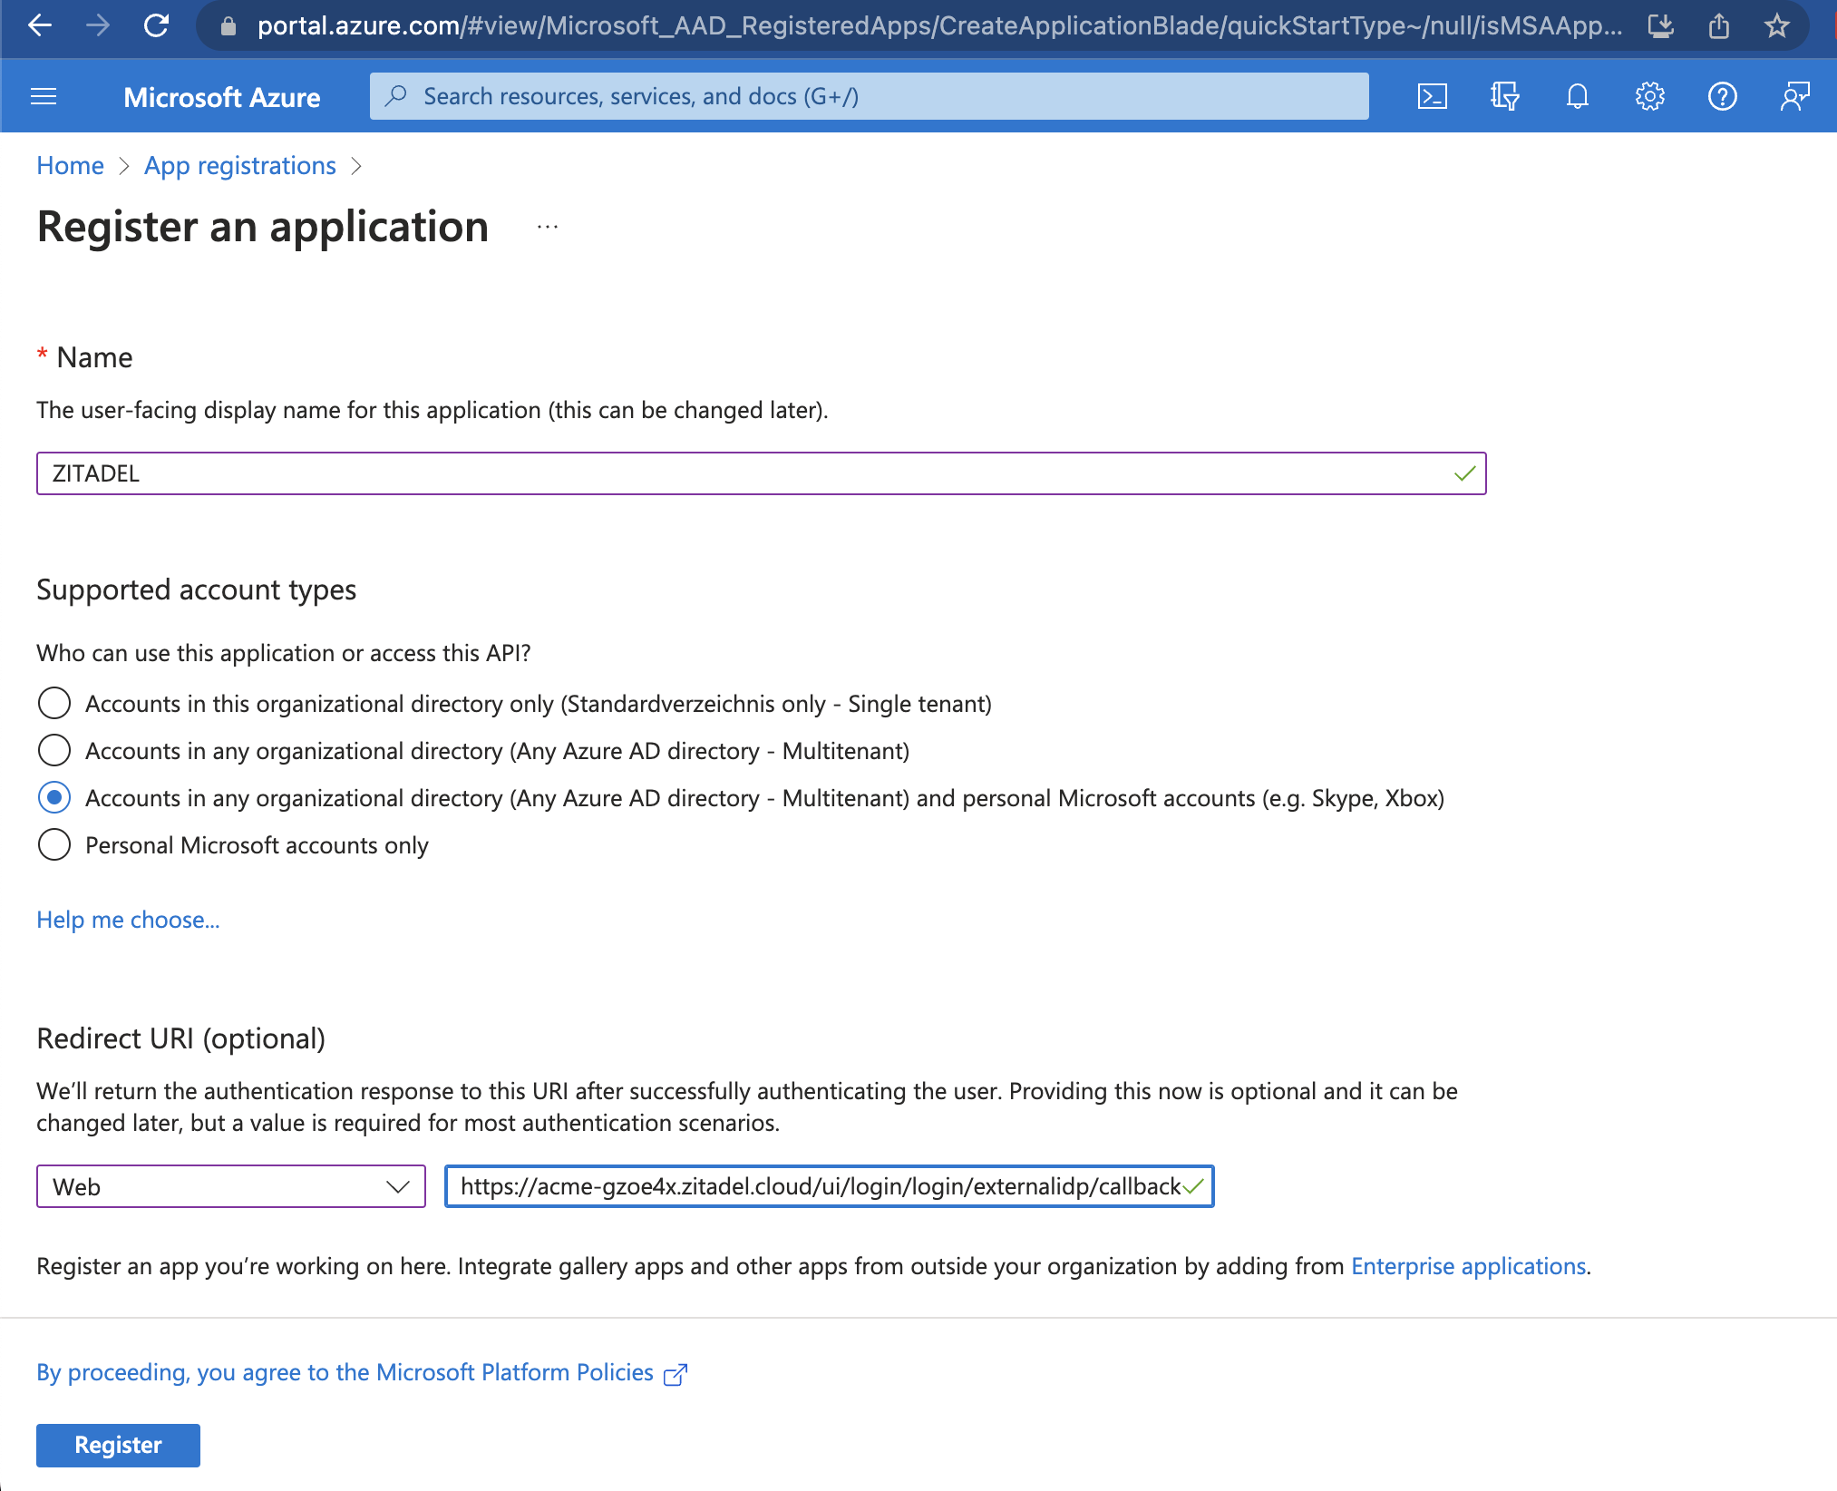The width and height of the screenshot is (1837, 1491).
Task: Expand options with the ellipsis next to title
Action: pyautogui.click(x=546, y=227)
